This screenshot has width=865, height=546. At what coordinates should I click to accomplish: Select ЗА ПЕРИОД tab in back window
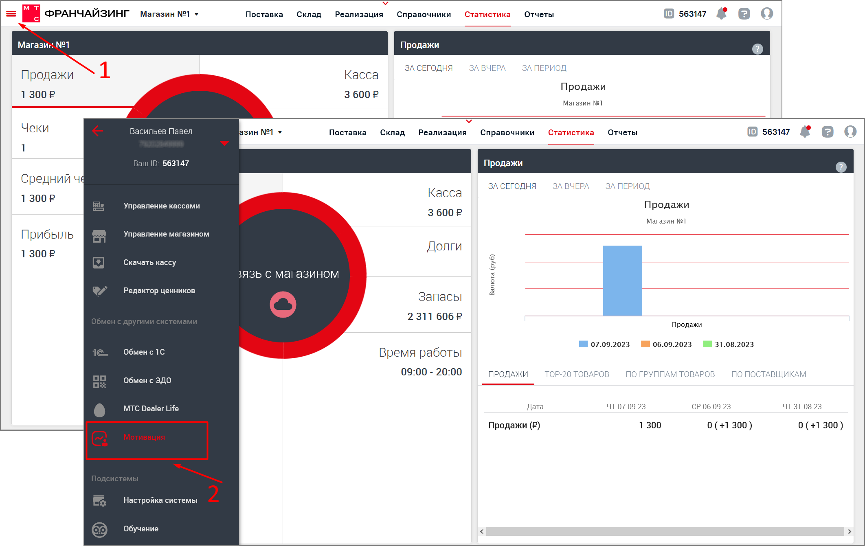click(x=544, y=68)
